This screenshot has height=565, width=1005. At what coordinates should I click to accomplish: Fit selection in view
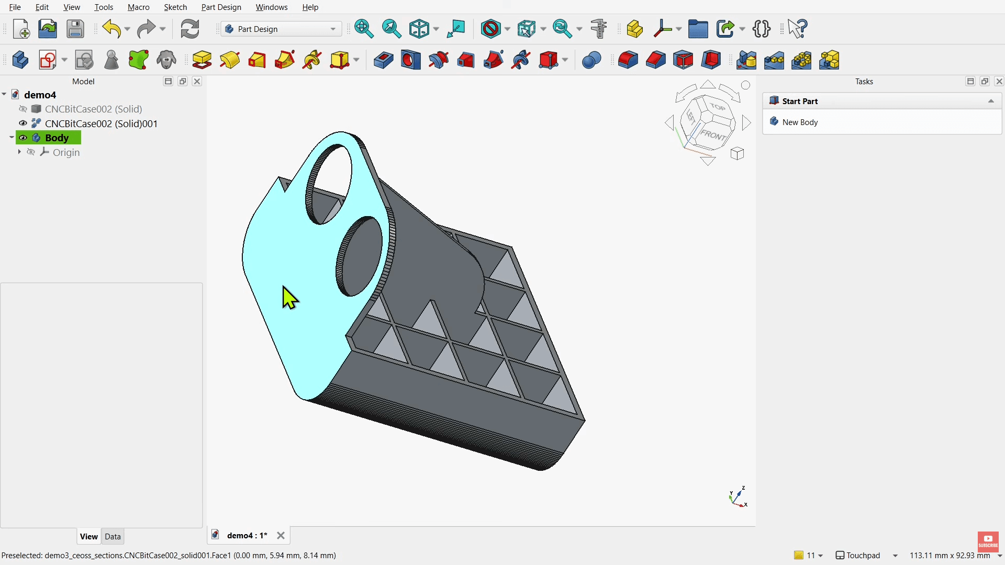click(392, 29)
